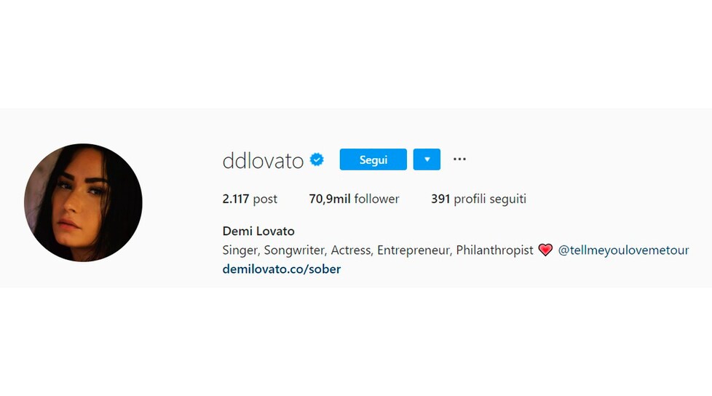
Task: Open the three-dot options menu
Action: (x=459, y=159)
